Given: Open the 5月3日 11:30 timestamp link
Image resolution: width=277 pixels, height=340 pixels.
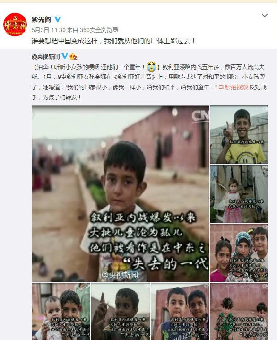Looking at the screenshot, I should click(49, 30).
